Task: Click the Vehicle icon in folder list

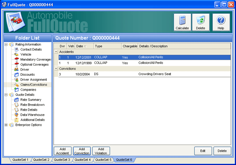Action: (17, 54)
